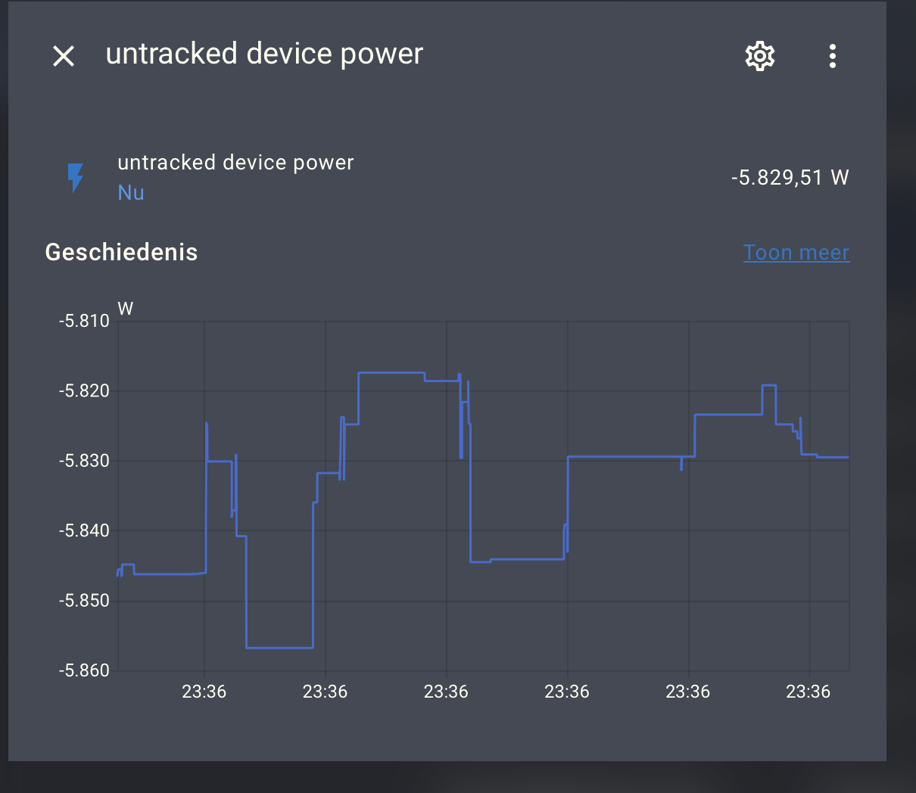This screenshot has height=793, width=916.
Task: Click the -5.829,51 W state value
Action: point(790,178)
